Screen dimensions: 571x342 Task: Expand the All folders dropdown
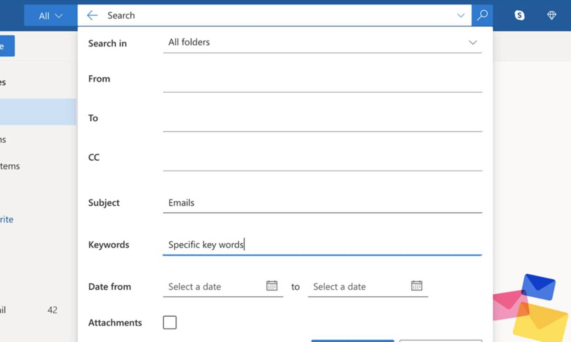point(473,42)
